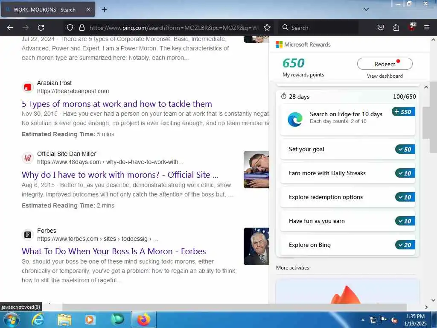The image size is (437, 328).
Task: Click the 28 days timer icon
Action: coord(284,97)
